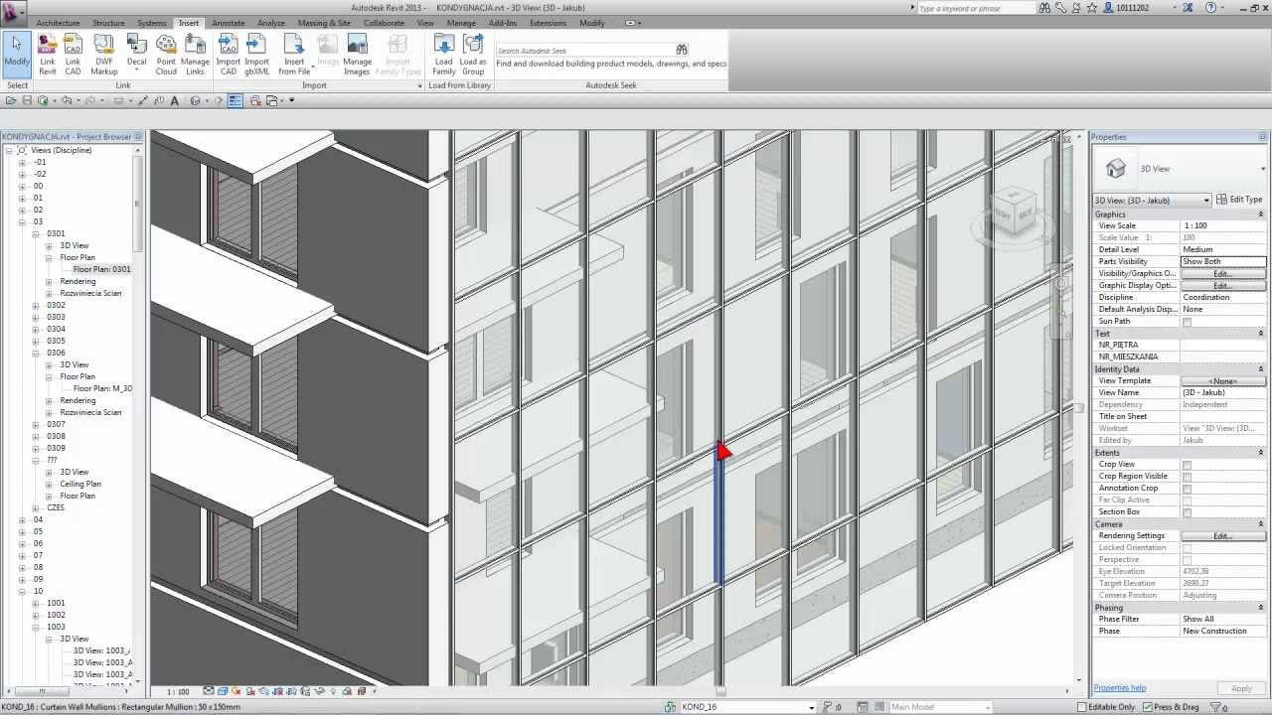Click the View Name value field

[x=1222, y=393]
